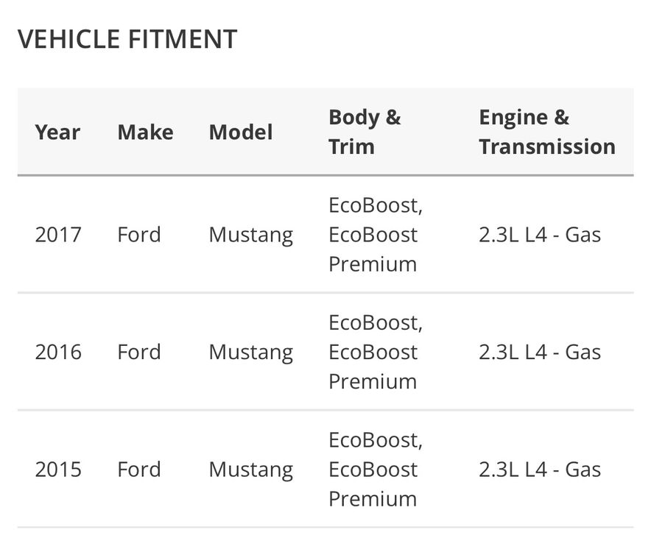Select Mustang in the 2016 row
The height and width of the screenshot is (552, 651).
[x=250, y=352]
